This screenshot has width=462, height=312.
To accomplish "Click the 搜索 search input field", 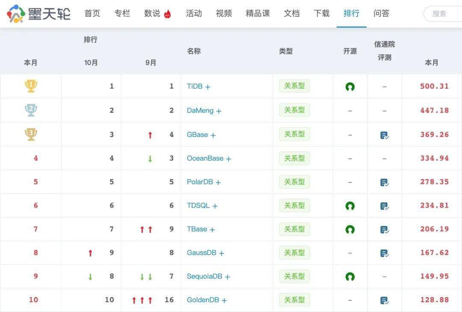I will (x=443, y=14).
